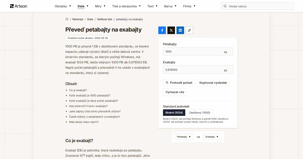Open the Barvy menu
Image resolution: width=303 pixels, height=159 pixels.
tap(170, 6)
